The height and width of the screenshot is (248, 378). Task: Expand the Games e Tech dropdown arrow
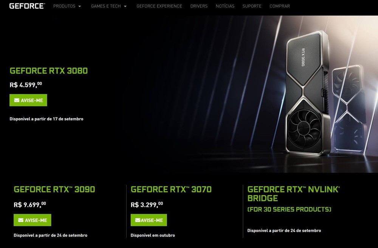coord(125,6)
